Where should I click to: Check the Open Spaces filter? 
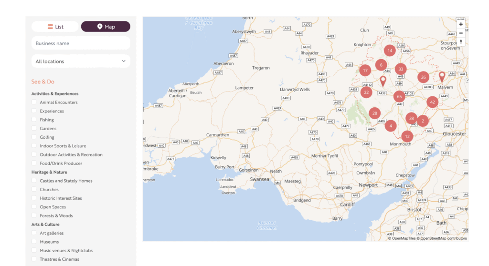coord(34,207)
